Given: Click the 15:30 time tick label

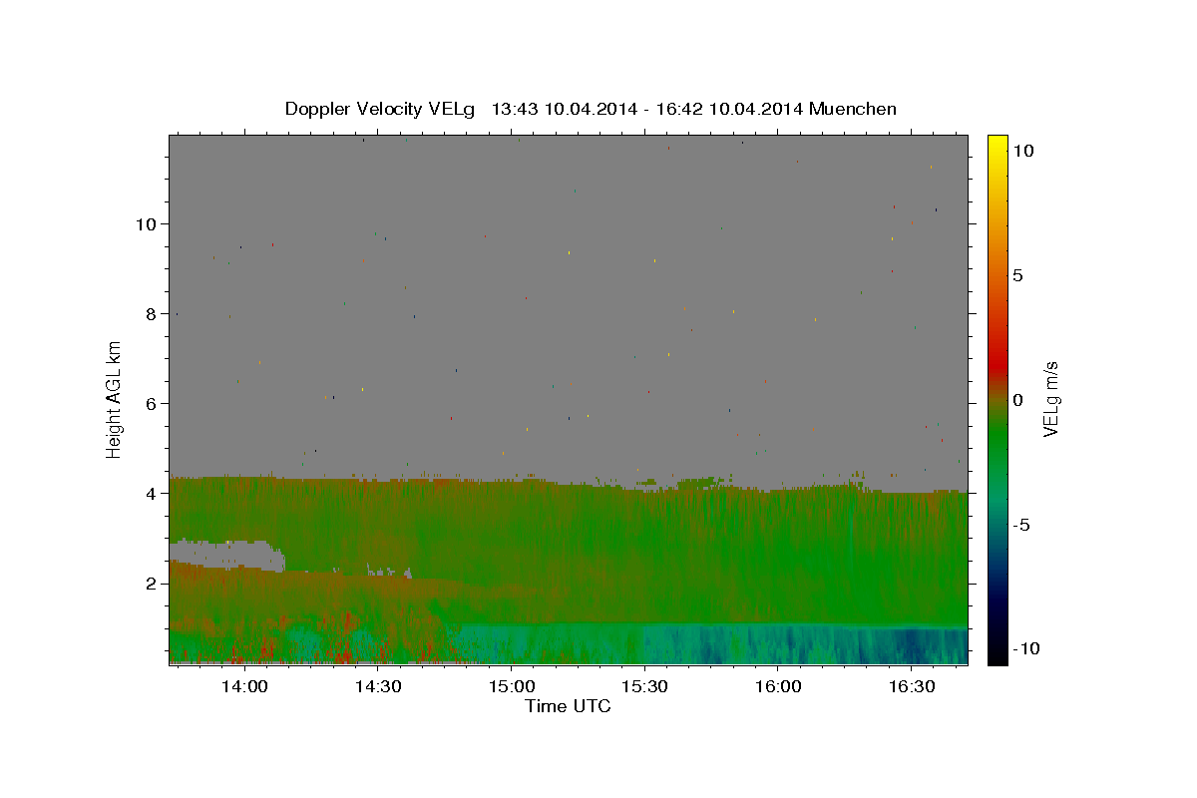Looking at the screenshot, I should (644, 686).
